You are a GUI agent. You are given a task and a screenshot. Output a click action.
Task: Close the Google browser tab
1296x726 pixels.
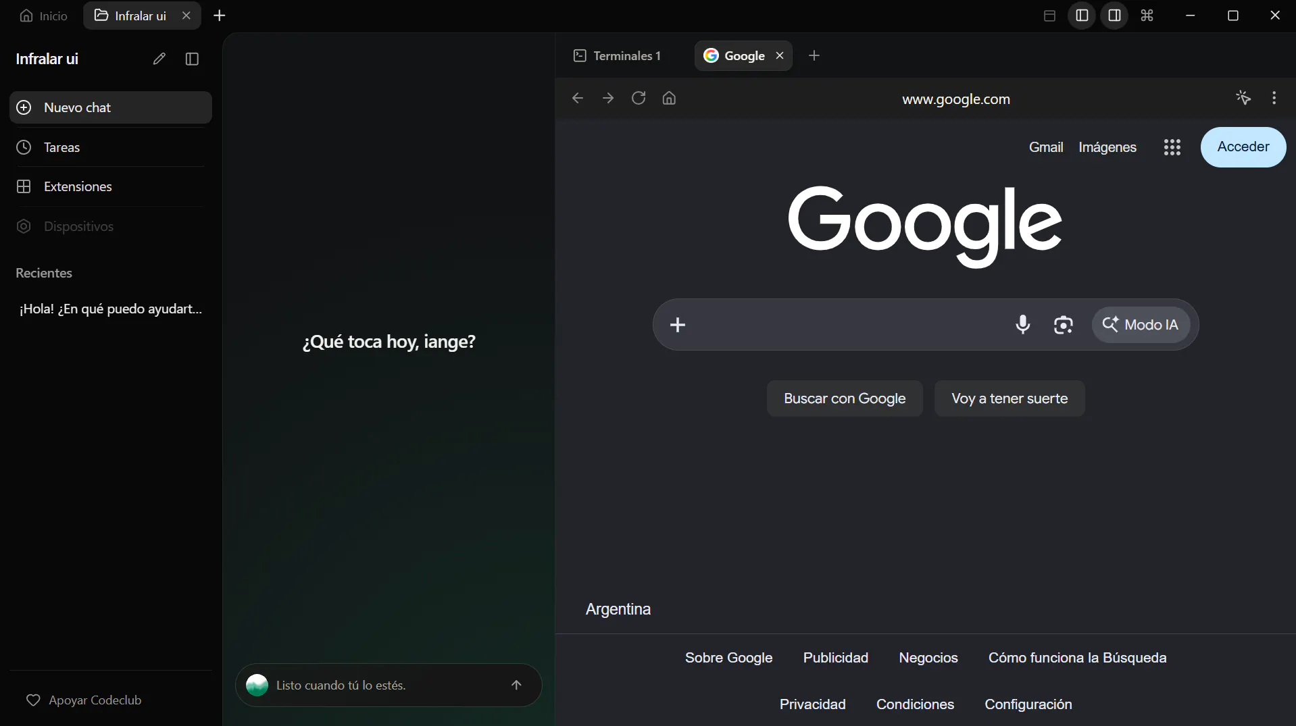[780, 55]
